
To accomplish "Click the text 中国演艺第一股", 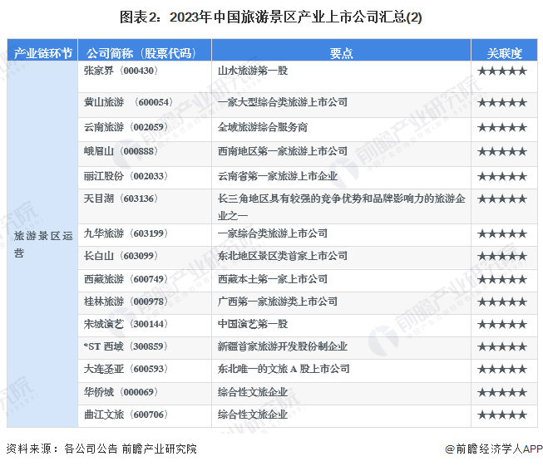I will coord(253,324).
